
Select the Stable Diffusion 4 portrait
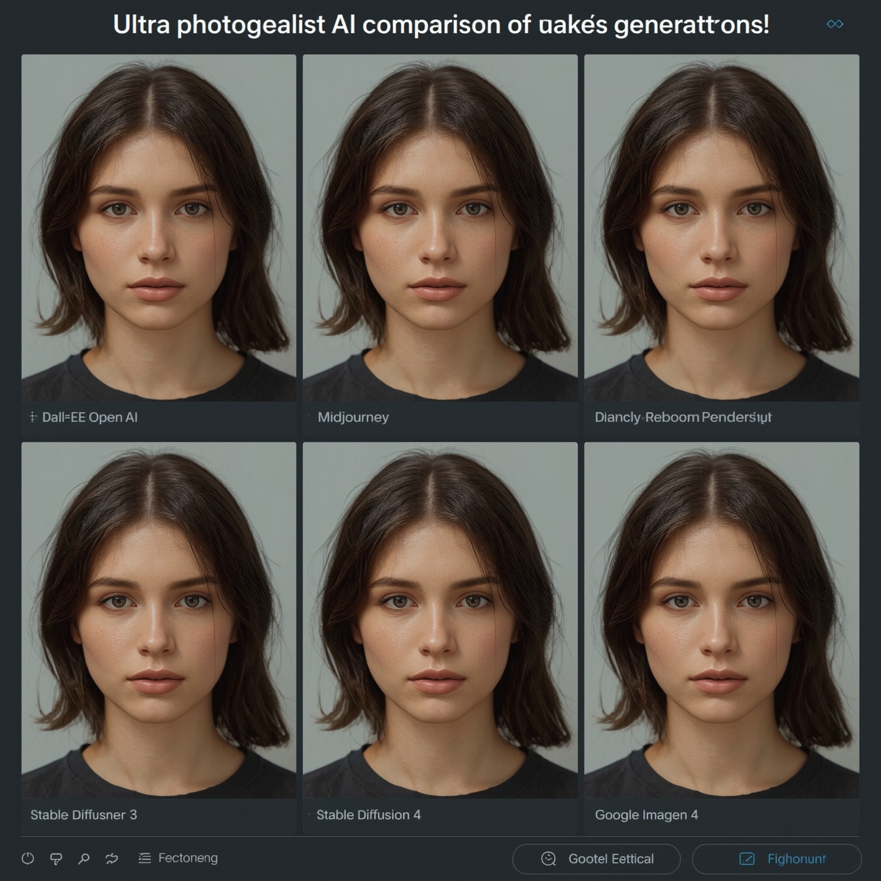pos(440,619)
